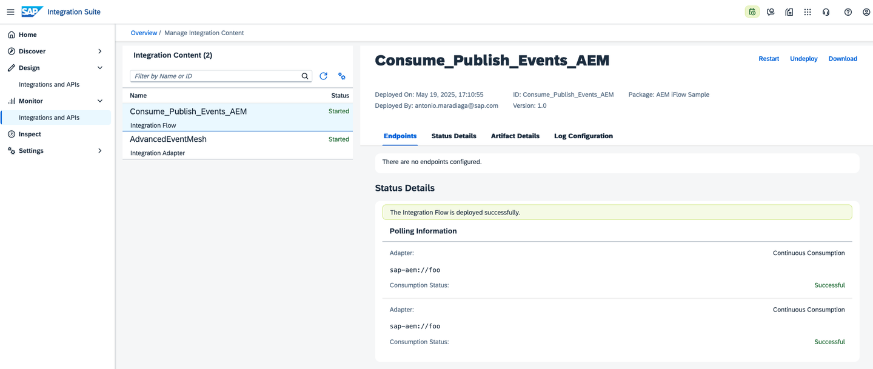The image size is (873, 369).
Task: Click Deployed By antonio.maradiaga@sap.com text
Action: 436,105
